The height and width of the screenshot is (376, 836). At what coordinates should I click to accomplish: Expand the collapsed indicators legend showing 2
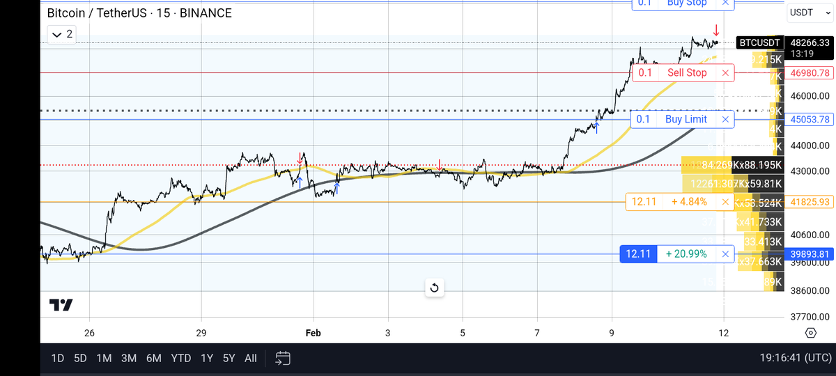click(x=61, y=34)
